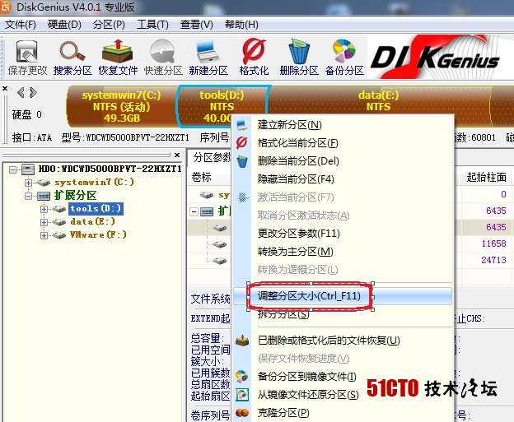Click start cylinder value 24713
This screenshot has width=514, height=422.
tap(493, 260)
